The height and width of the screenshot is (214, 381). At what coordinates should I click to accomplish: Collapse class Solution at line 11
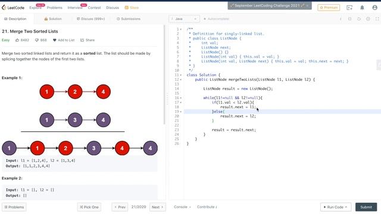(181, 75)
